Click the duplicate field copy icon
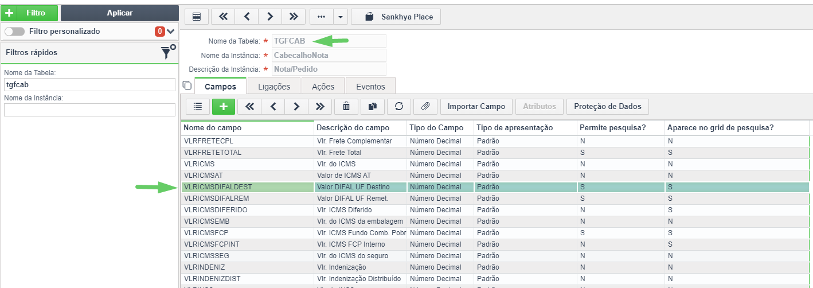Screen dimensions: 813x288 tap(372, 106)
